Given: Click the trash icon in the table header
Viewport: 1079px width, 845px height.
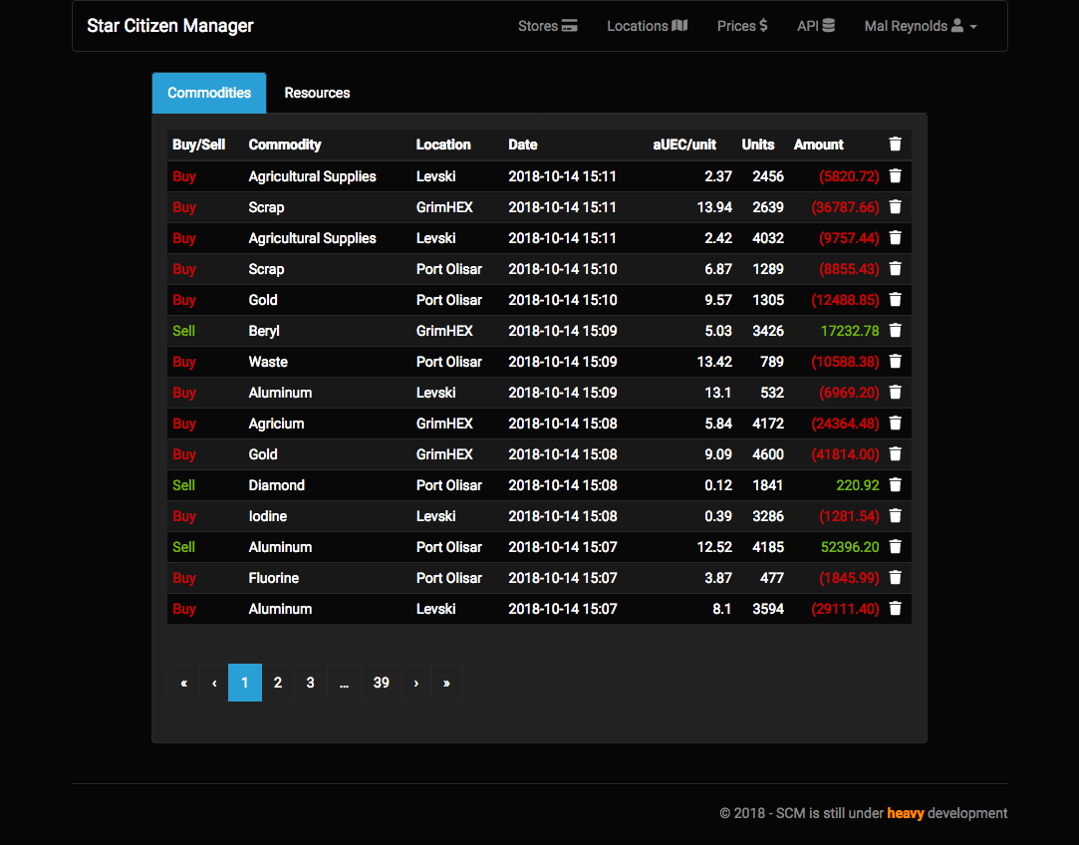Looking at the screenshot, I should pyautogui.click(x=895, y=143).
